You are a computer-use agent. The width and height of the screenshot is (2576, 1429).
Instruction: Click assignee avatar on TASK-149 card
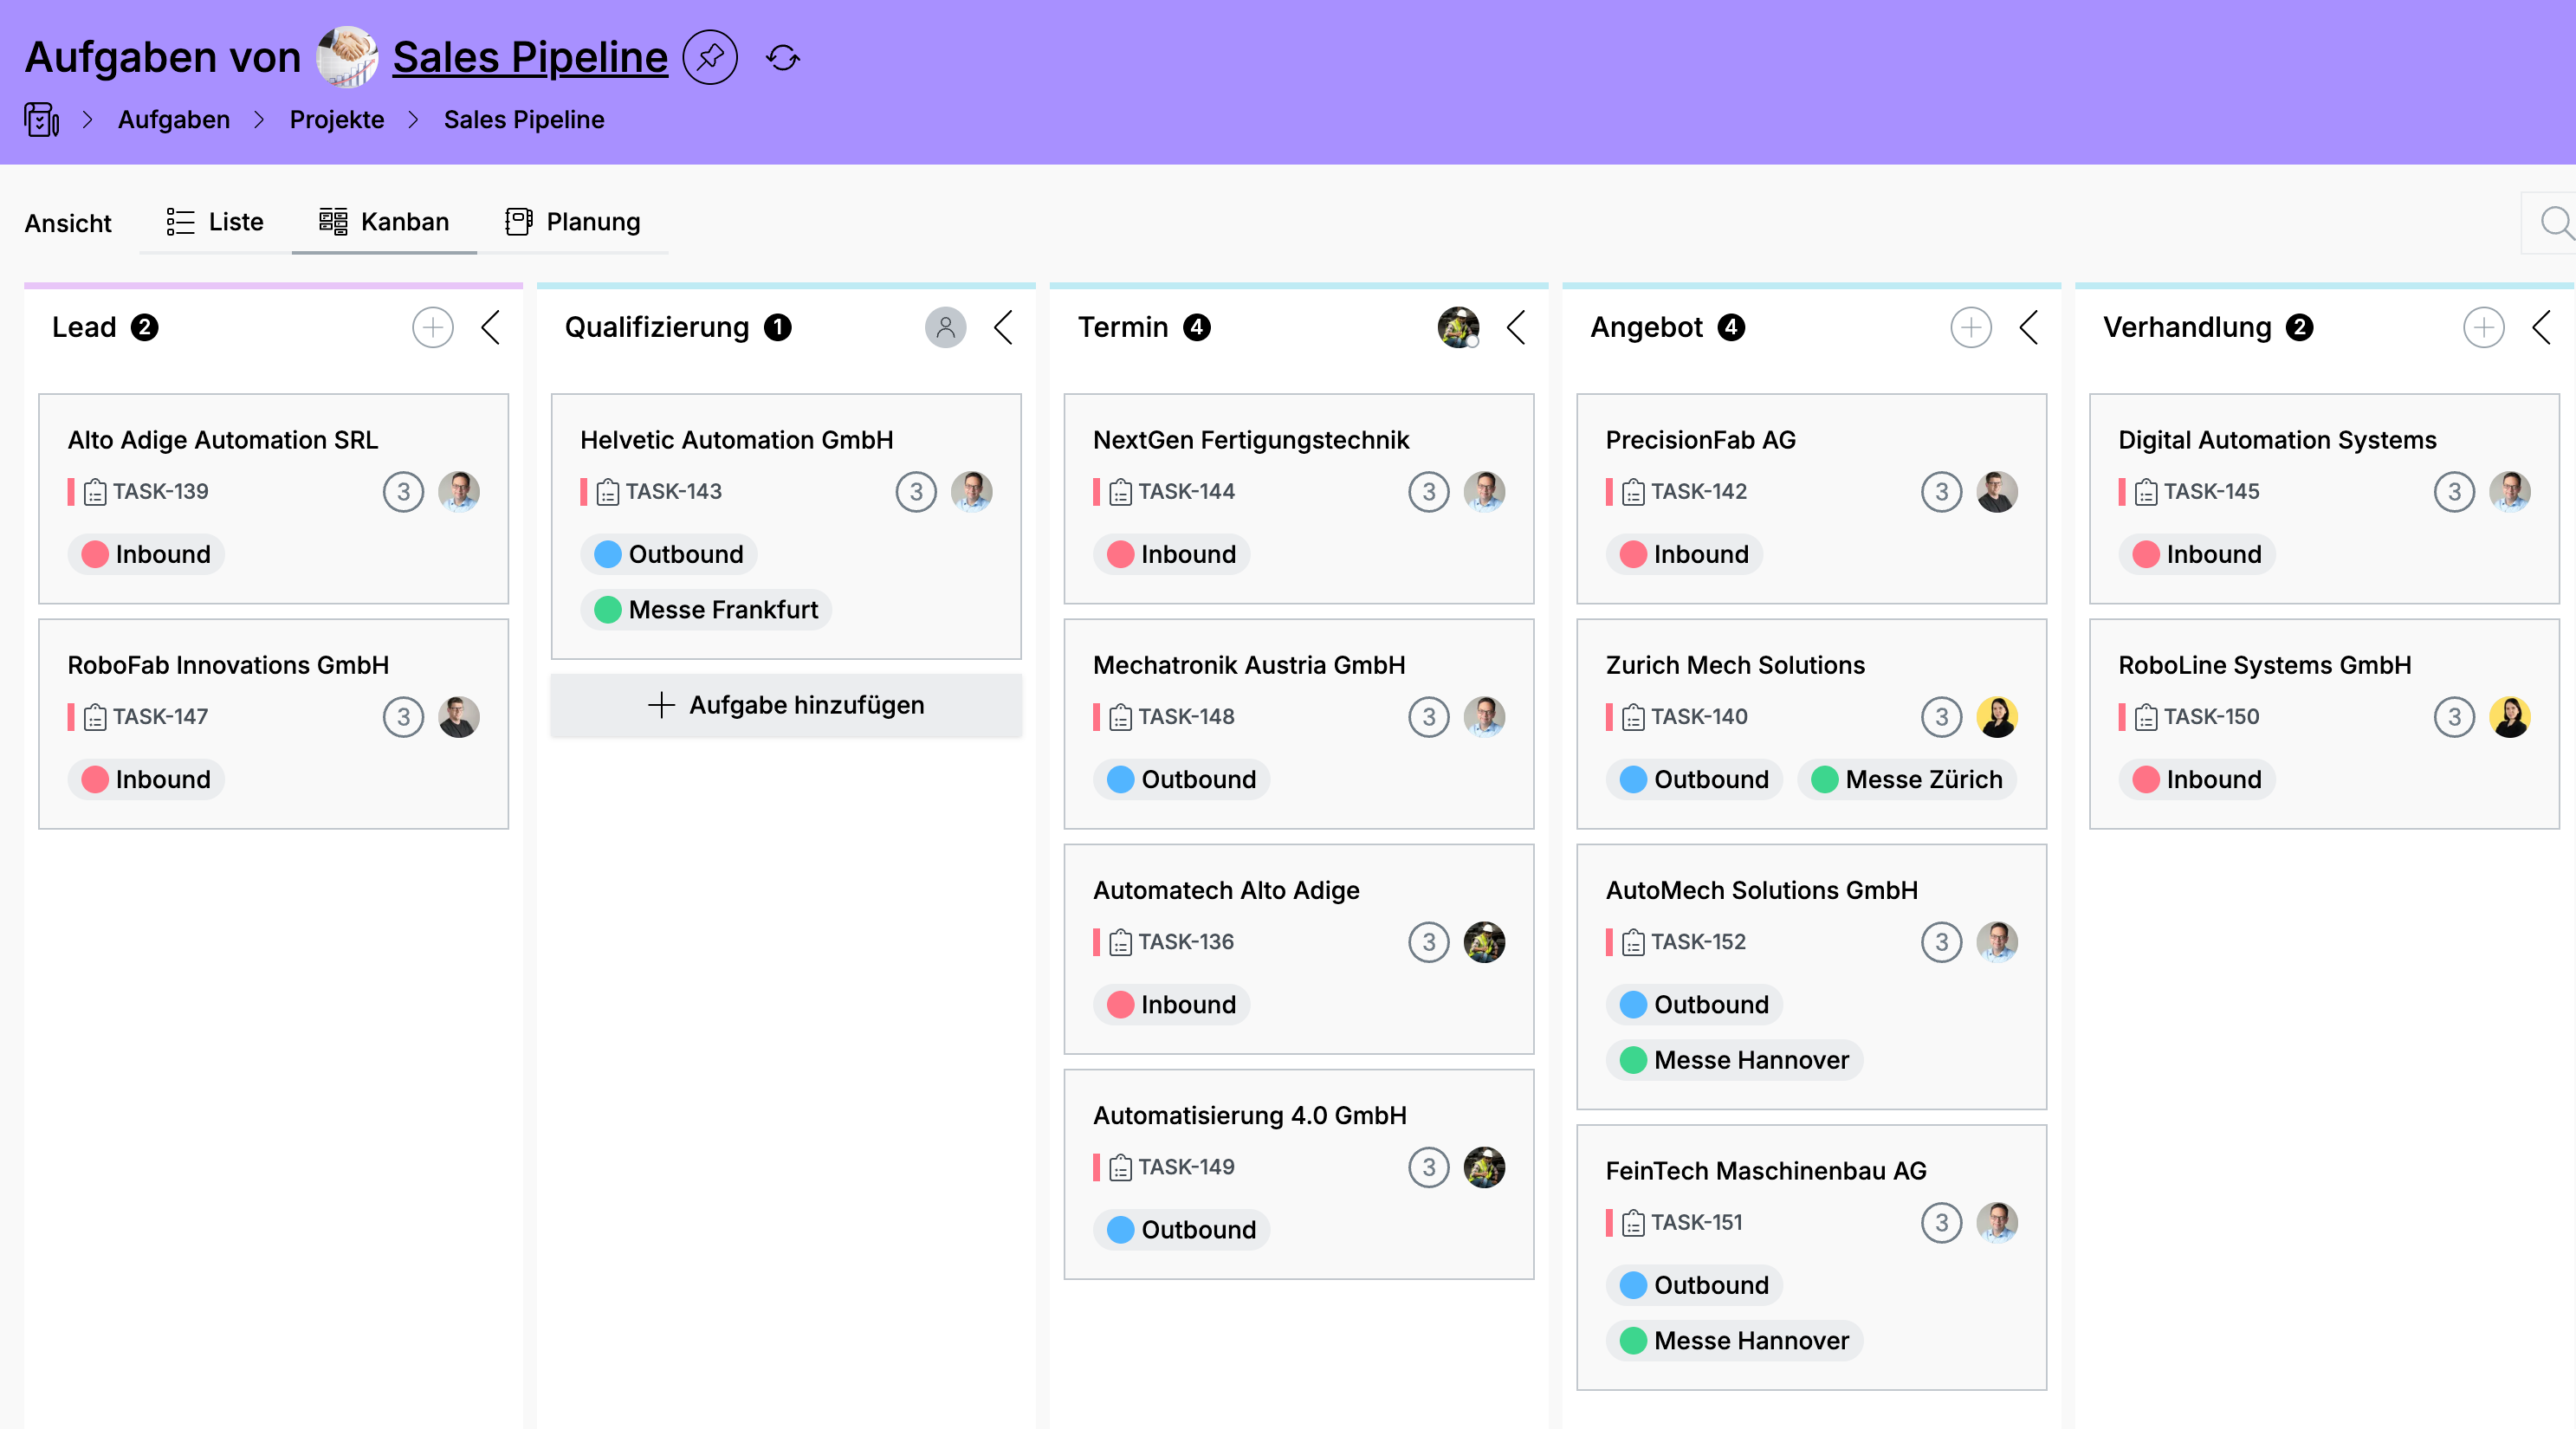pyautogui.click(x=1484, y=1167)
